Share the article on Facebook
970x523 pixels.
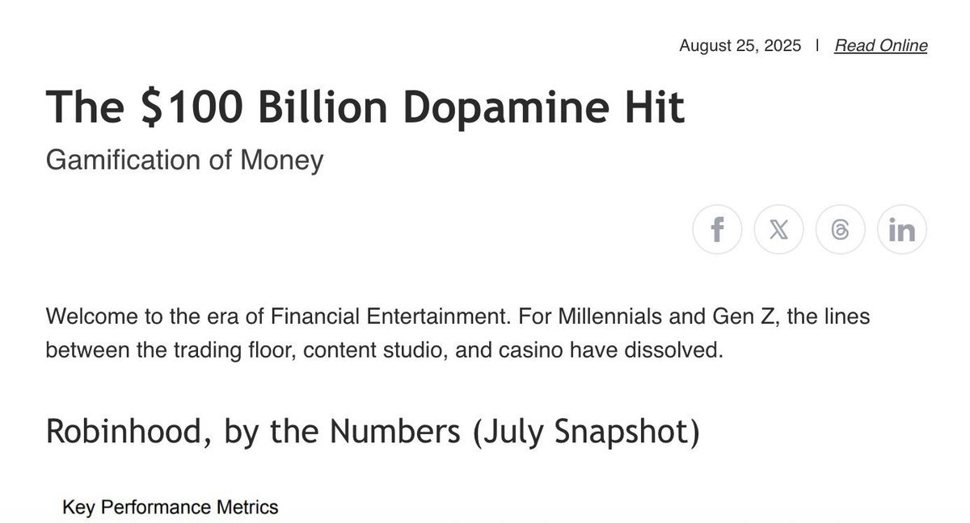click(x=717, y=230)
